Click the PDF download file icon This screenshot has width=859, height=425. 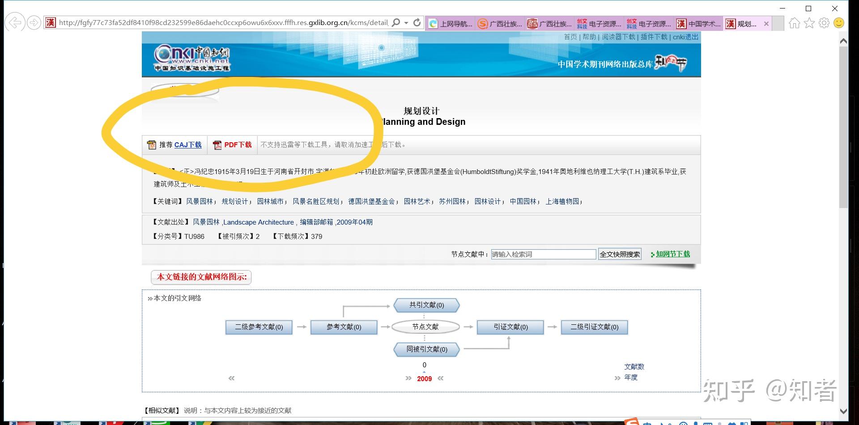click(x=217, y=145)
